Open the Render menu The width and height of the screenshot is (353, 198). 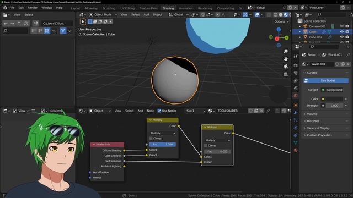33,8
